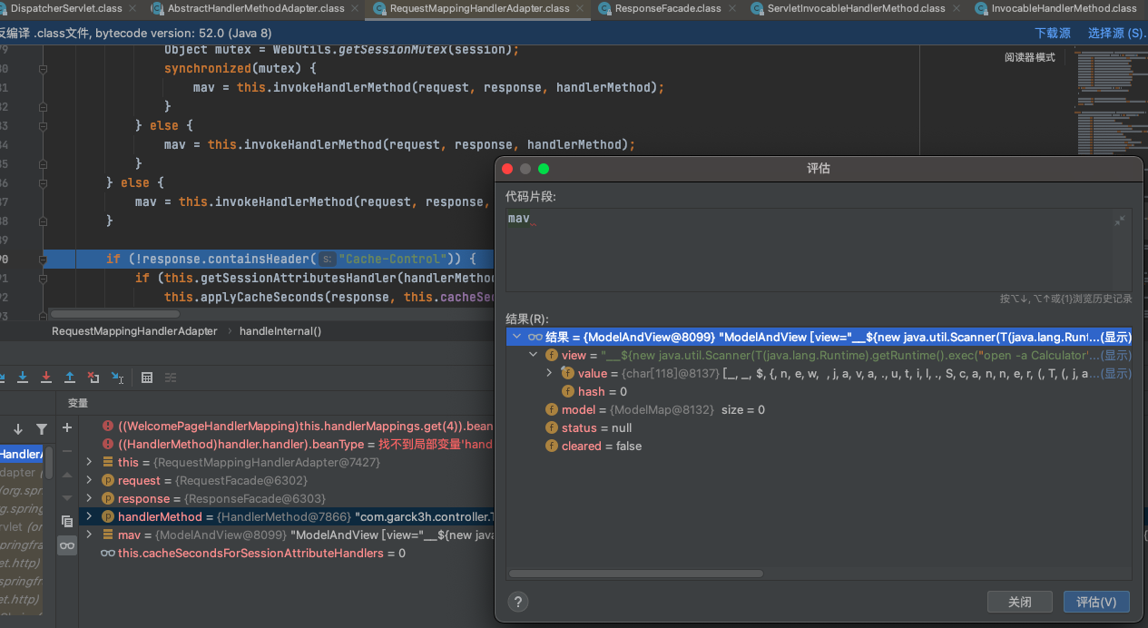
Task: Expand the handlerMethod variable node
Action: coord(88,516)
